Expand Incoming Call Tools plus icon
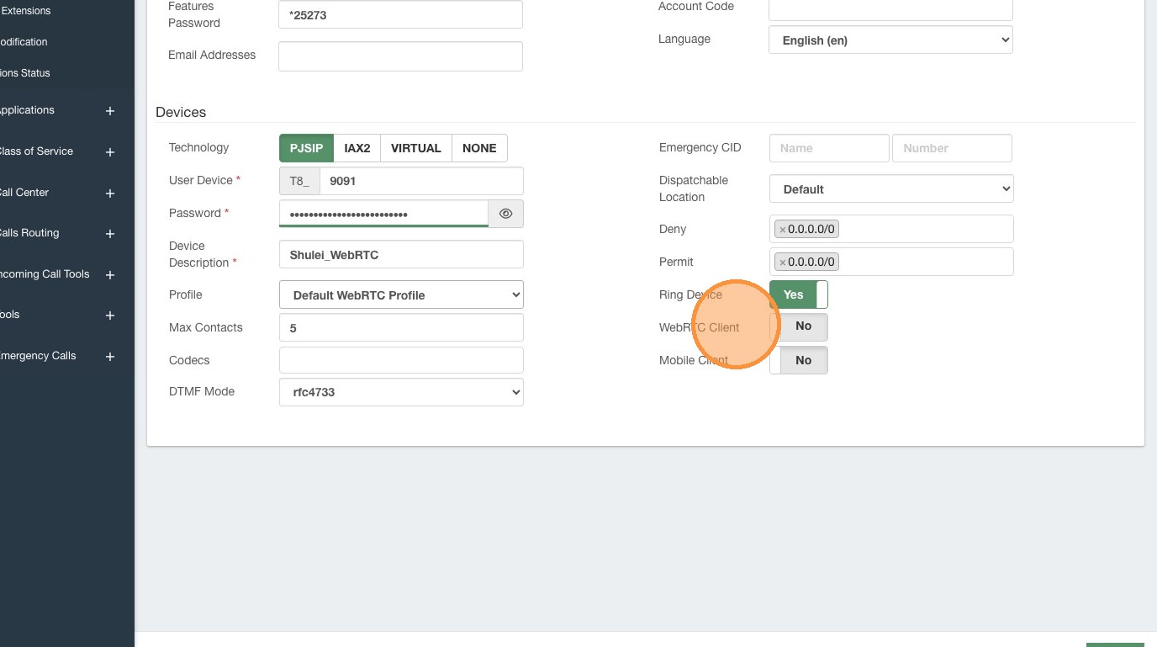Screen dimensions: 1157x647 click(x=109, y=275)
